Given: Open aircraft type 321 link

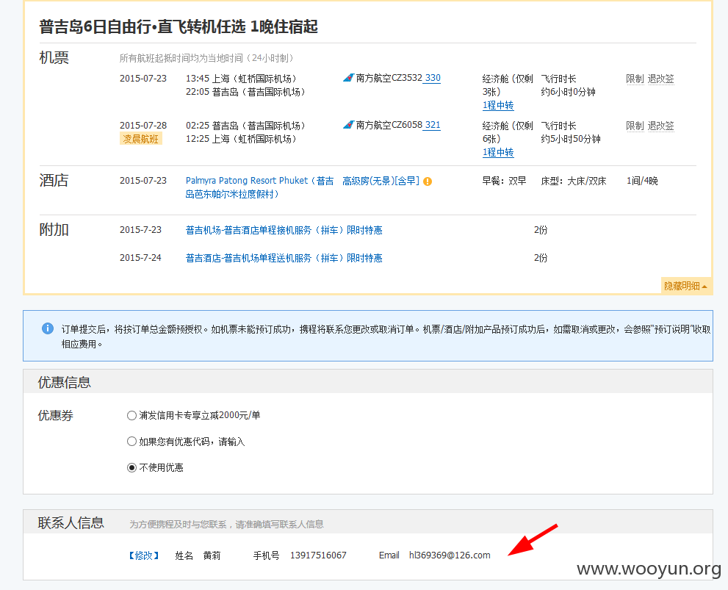Looking at the screenshot, I should pos(433,125).
